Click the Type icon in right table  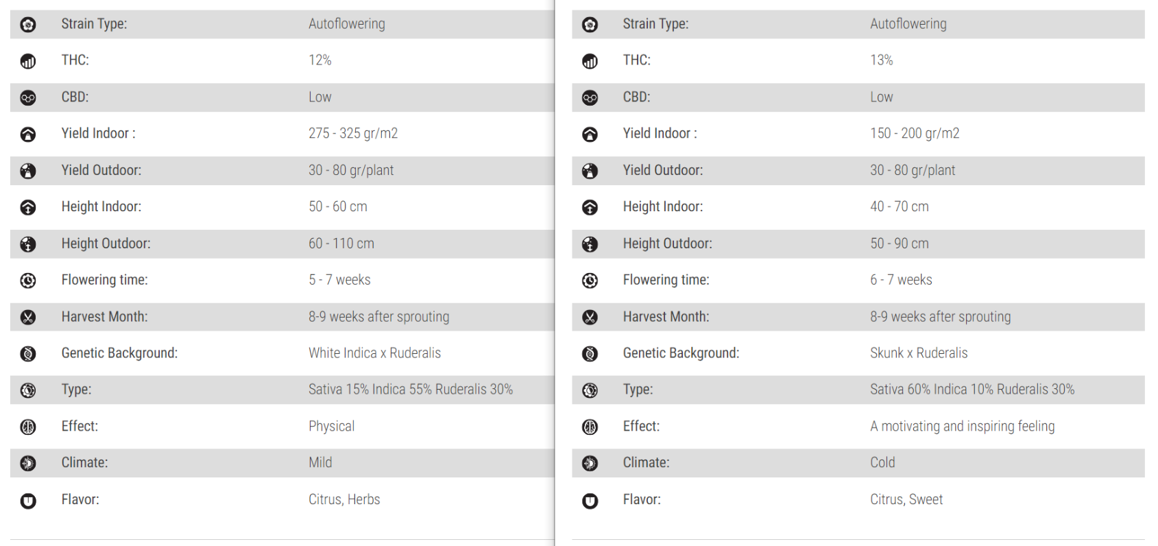click(590, 390)
